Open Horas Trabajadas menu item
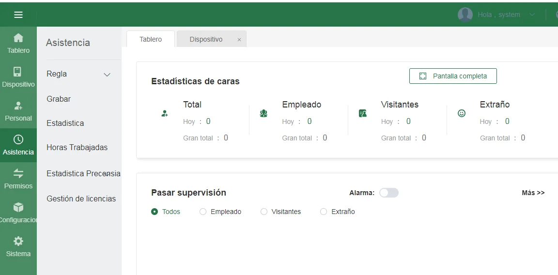Image resolution: width=558 pixels, height=275 pixels. pyautogui.click(x=77, y=147)
